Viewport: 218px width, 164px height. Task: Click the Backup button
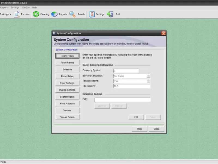tap(119, 106)
